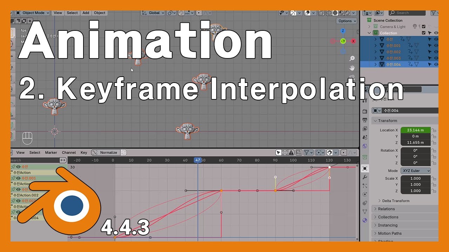Toggle the Collection exclude checkbox
The height and width of the screenshot is (252, 449).
(424, 33)
